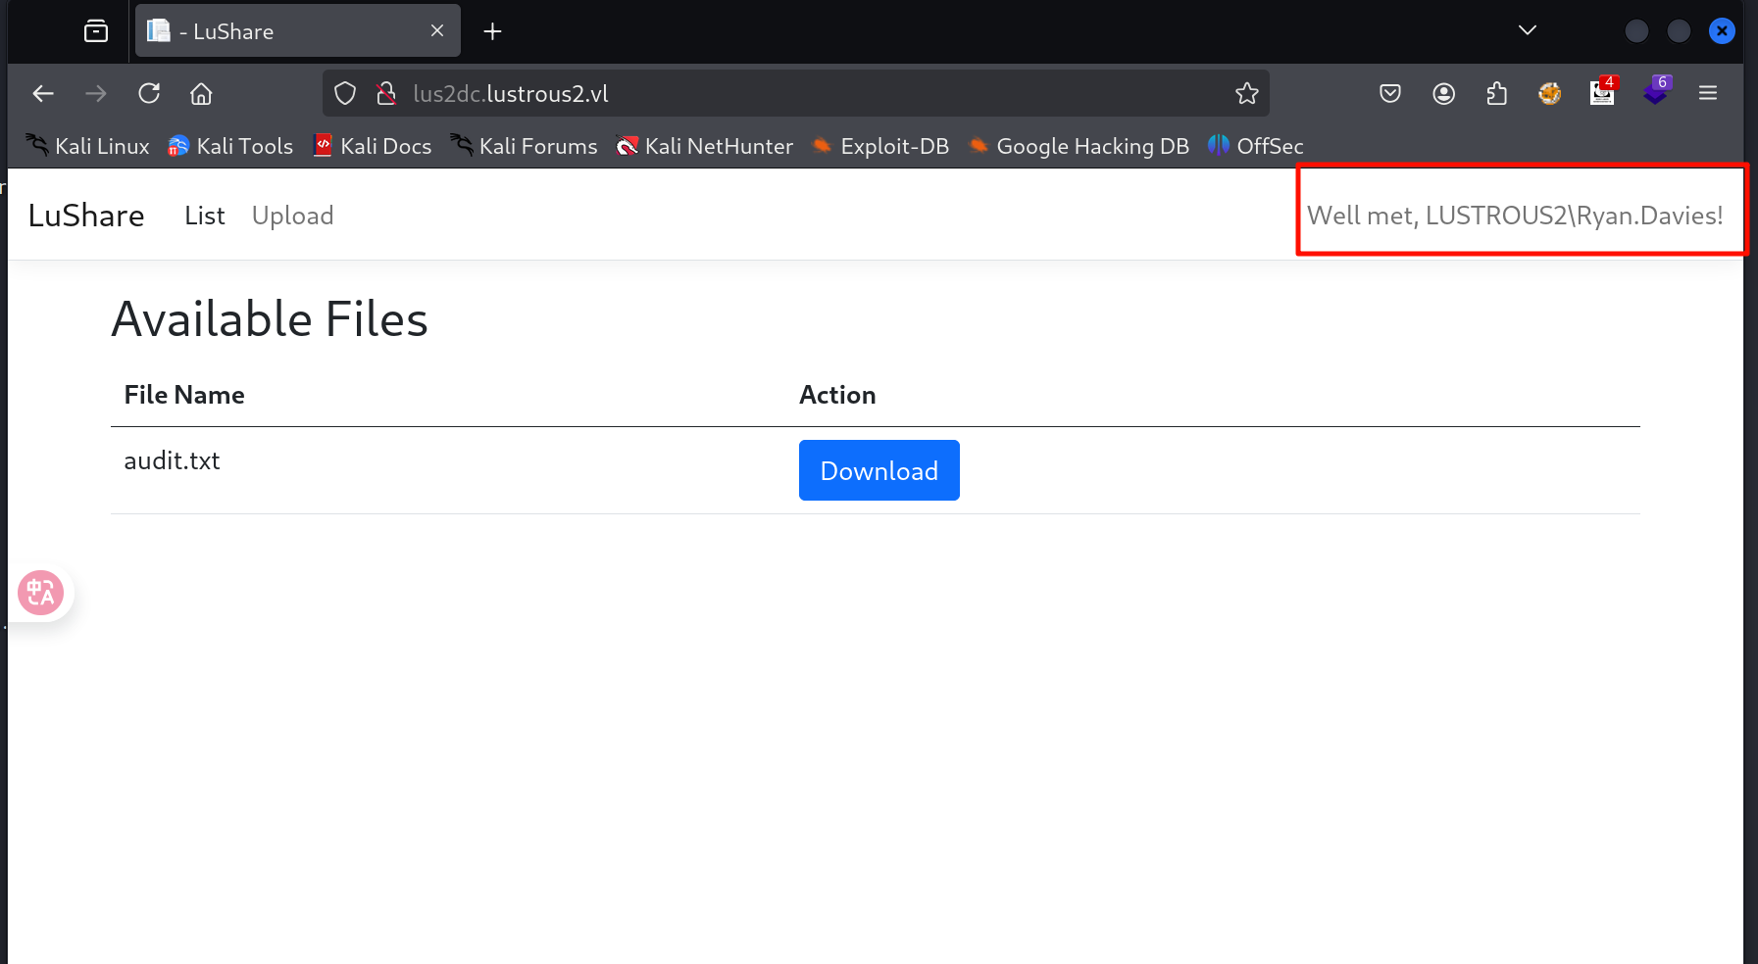Open a new browser tab

[492, 31]
